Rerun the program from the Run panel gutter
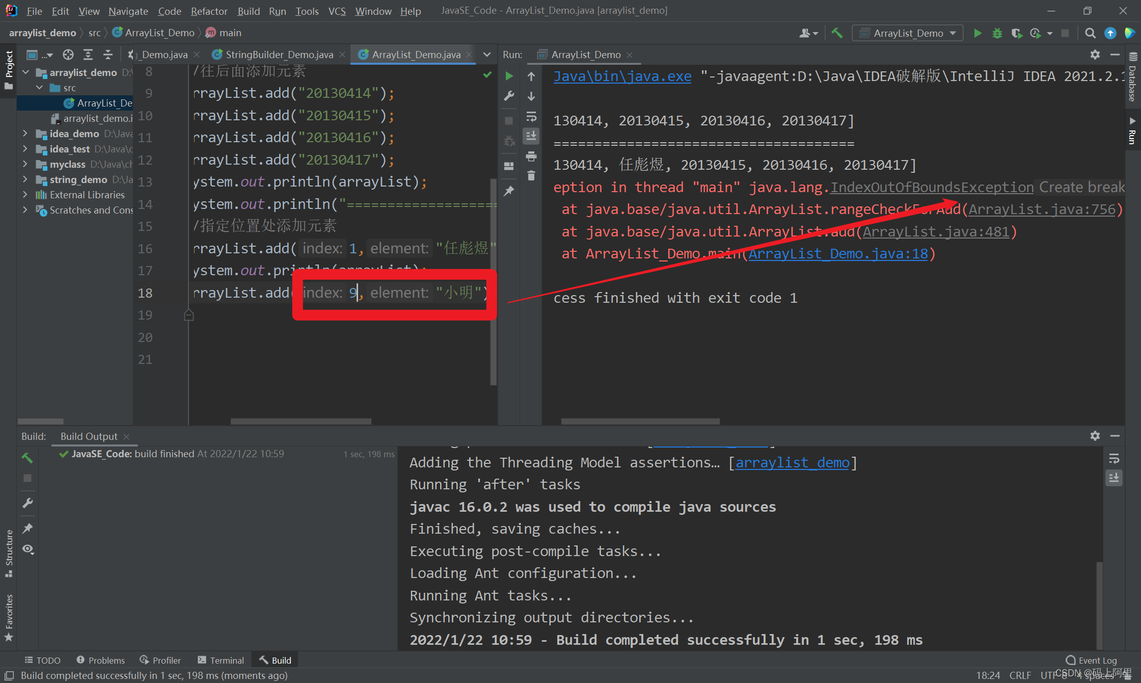The image size is (1141, 683). pos(509,75)
